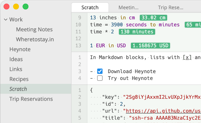Switch to the Meeting Notes tab
The image size is (201, 123).
click(x=128, y=8)
